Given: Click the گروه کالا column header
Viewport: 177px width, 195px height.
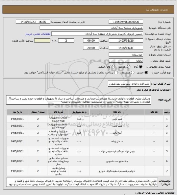Looking at the screenshot, I should 58,112.
